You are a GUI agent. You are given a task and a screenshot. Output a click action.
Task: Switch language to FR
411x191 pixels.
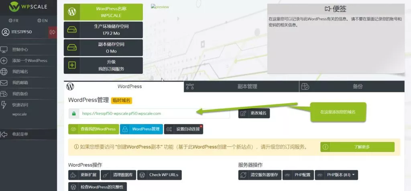click(13, 20)
